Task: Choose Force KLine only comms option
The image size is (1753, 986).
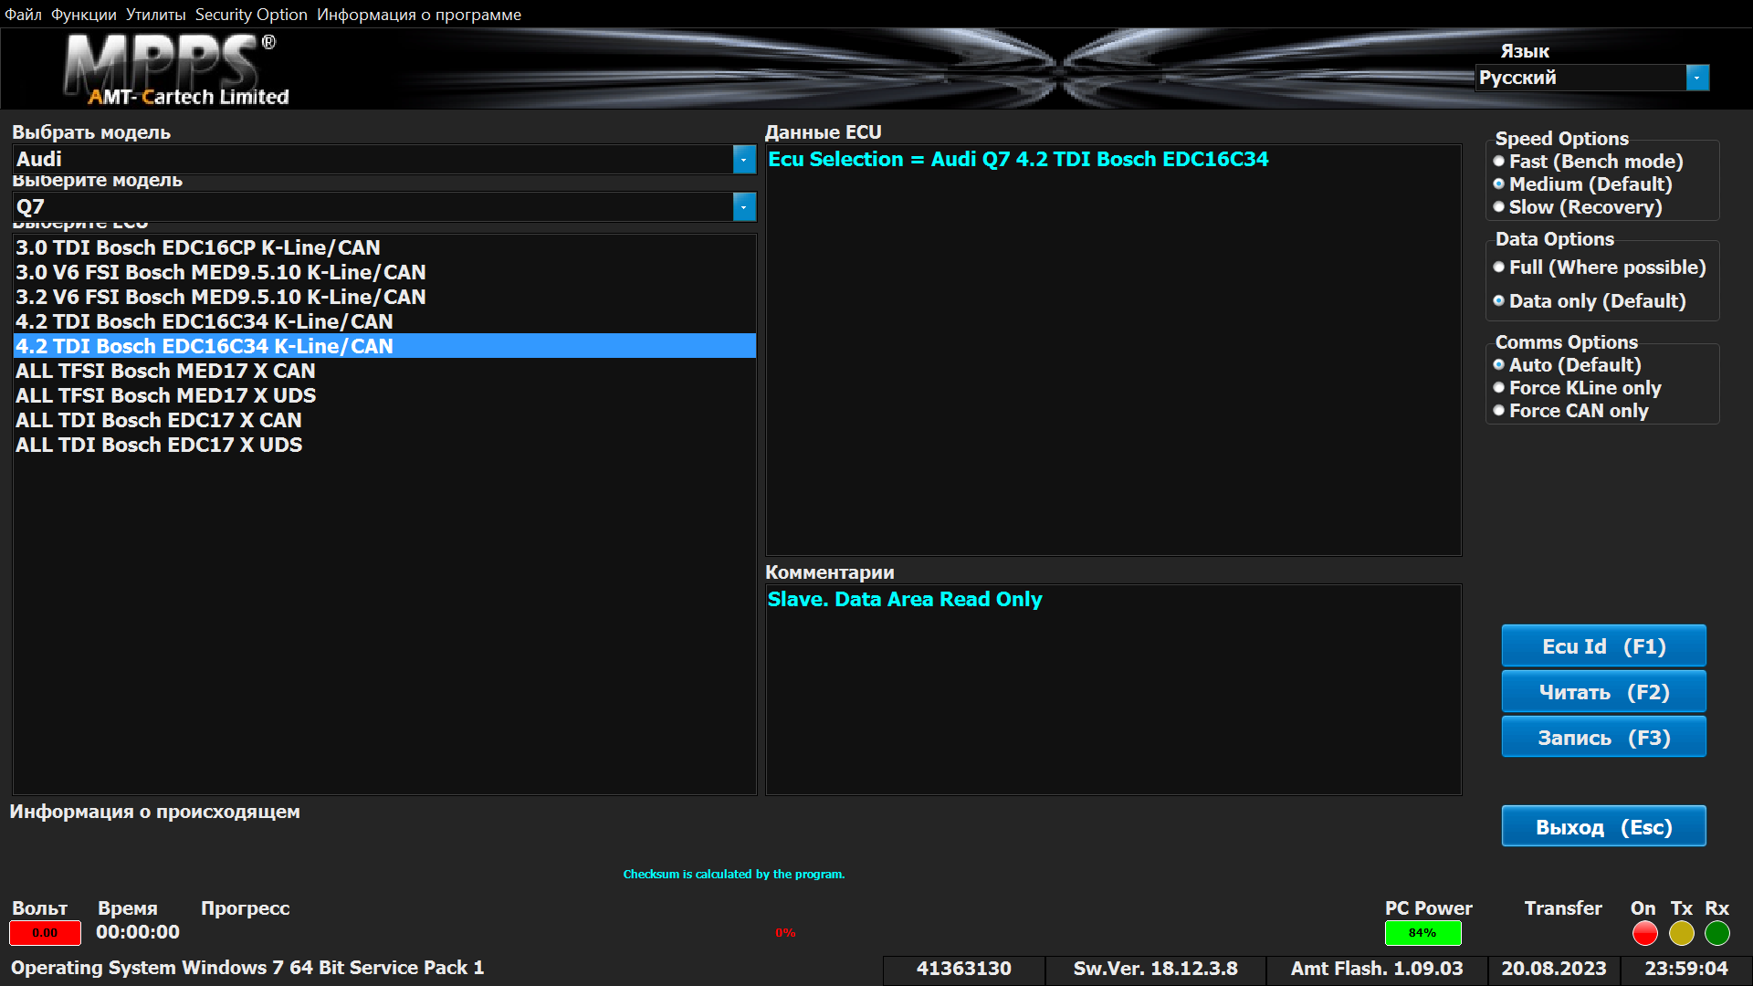Action: coord(1499,388)
